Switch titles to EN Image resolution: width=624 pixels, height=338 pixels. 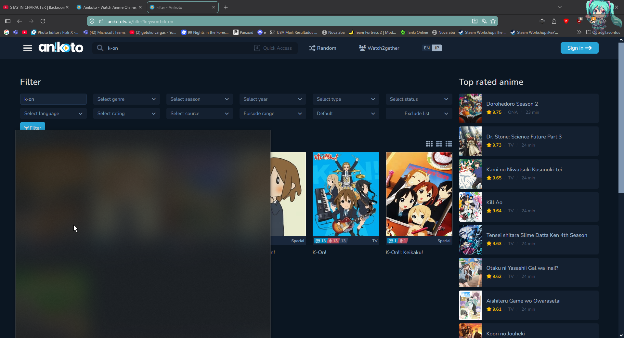pyautogui.click(x=427, y=48)
